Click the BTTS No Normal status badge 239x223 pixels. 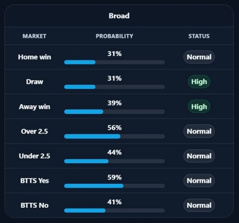point(199,205)
